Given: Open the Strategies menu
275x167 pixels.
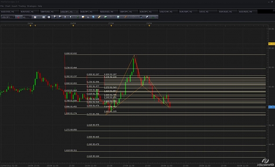Looking at the screenshot, I should tap(32, 6).
